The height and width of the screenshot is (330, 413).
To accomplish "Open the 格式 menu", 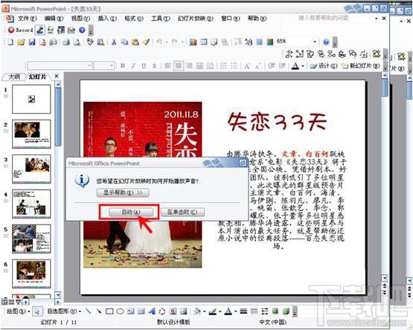I will pyautogui.click(x=134, y=19).
